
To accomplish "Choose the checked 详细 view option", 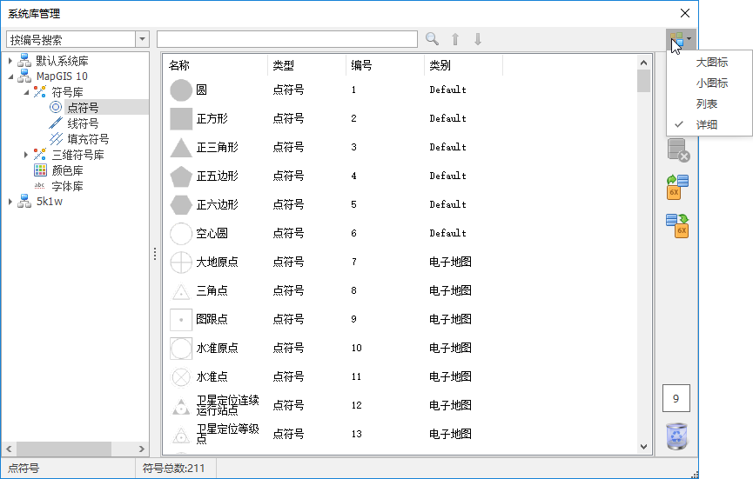I will tap(707, 124).
